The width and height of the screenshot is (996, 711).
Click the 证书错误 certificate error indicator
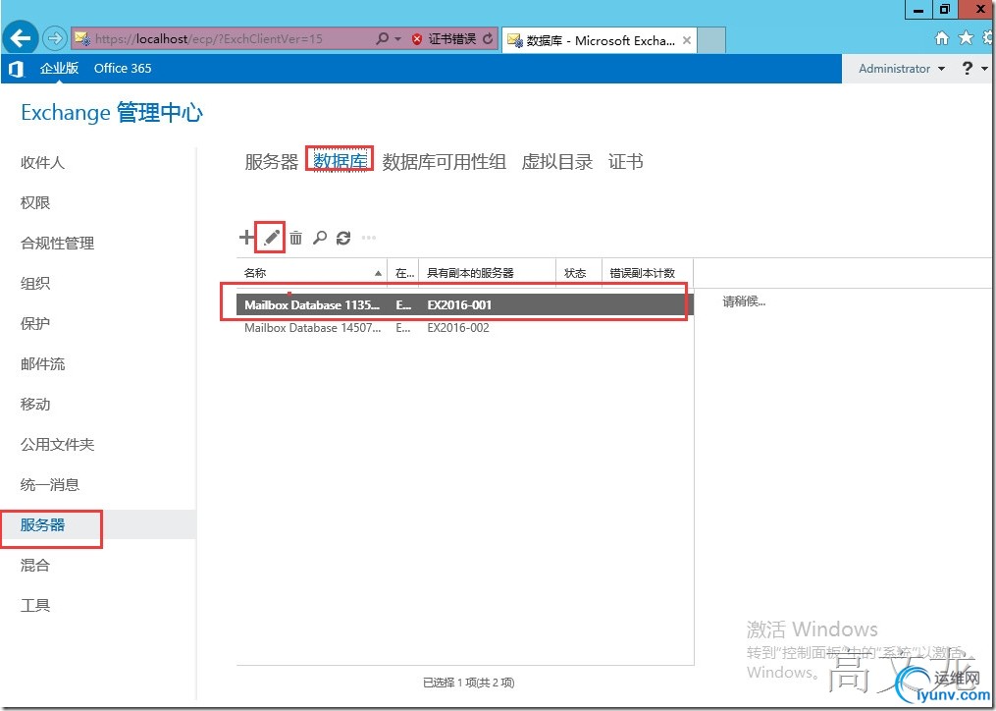(x=444, y=39)
